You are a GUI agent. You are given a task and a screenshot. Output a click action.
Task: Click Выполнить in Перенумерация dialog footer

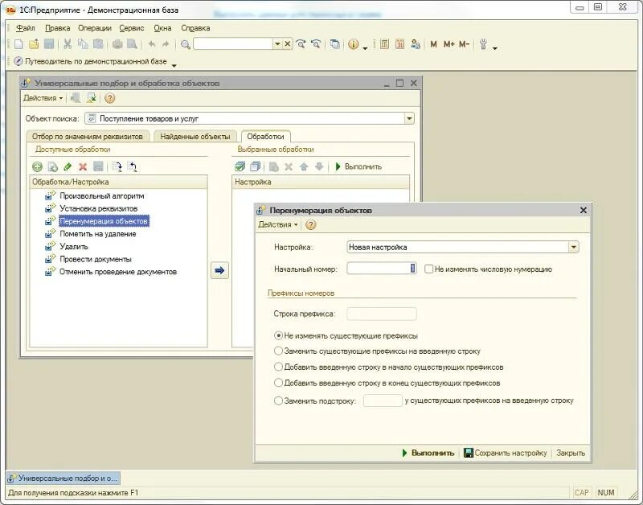(428, 453)
